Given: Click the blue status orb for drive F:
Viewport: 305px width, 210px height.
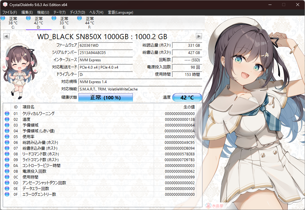Looking at the screenshot, I should click(x=79, y=18).
